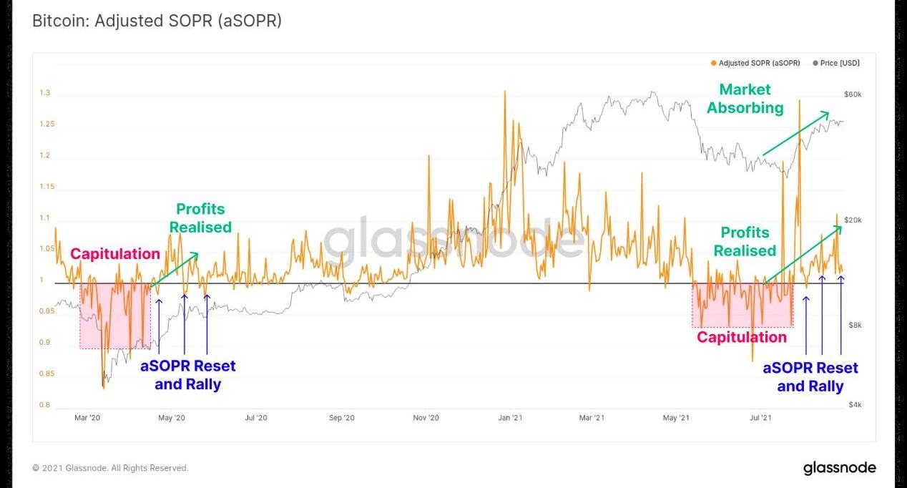
Task: Click the gray Price [USD] legend dot
Action: pos(815,64)
